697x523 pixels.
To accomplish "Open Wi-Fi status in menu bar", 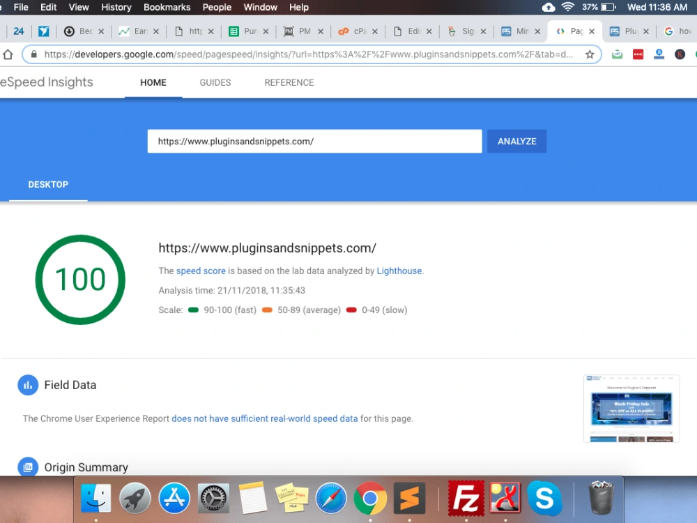I will coord(567,7).
